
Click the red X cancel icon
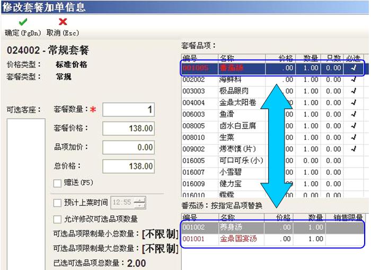(63, 22)
